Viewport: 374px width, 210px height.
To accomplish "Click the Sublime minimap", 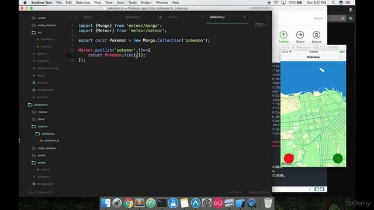I will [262, 24].
